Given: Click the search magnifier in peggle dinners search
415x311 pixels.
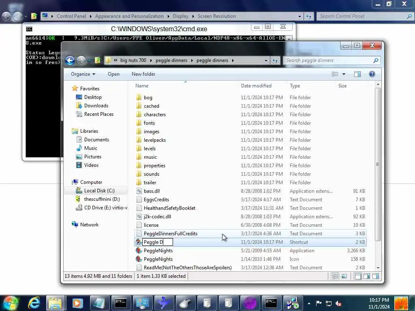Looking at the screenshot, I should point(376,60).
